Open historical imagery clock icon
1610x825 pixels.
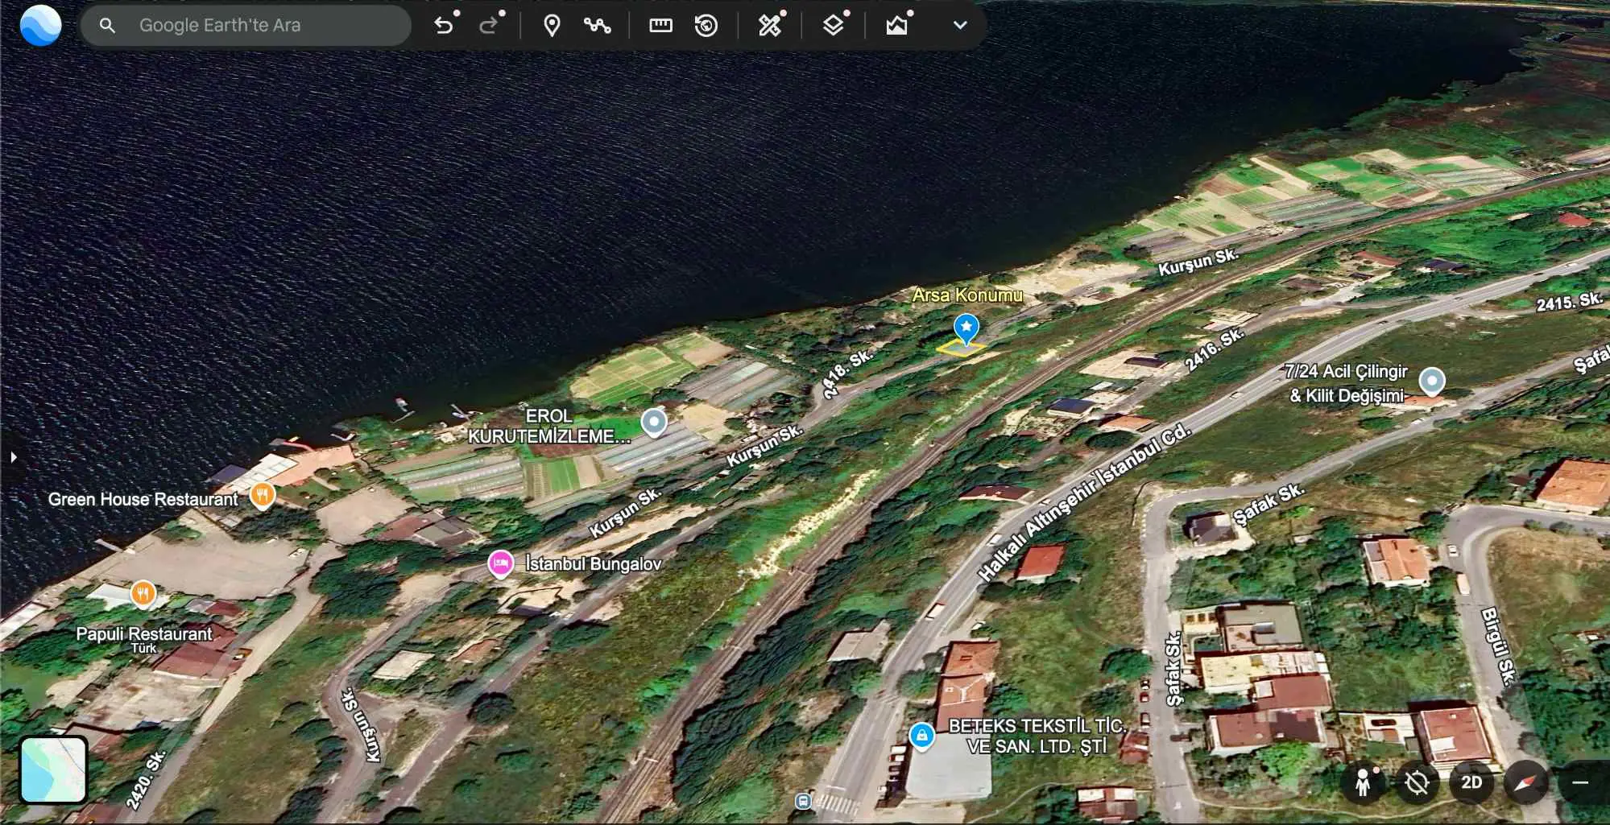[x=706, y=26]
